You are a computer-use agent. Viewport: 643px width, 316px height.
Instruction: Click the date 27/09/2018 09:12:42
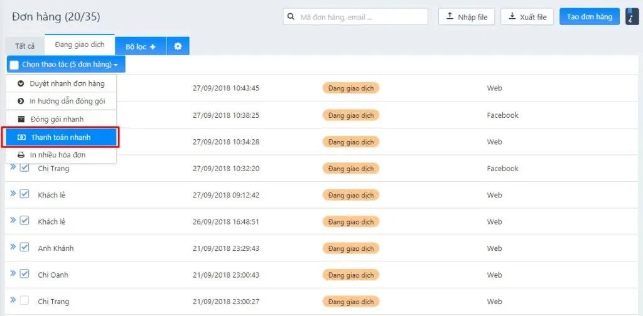pyautogui.click(x=226, y=195)
